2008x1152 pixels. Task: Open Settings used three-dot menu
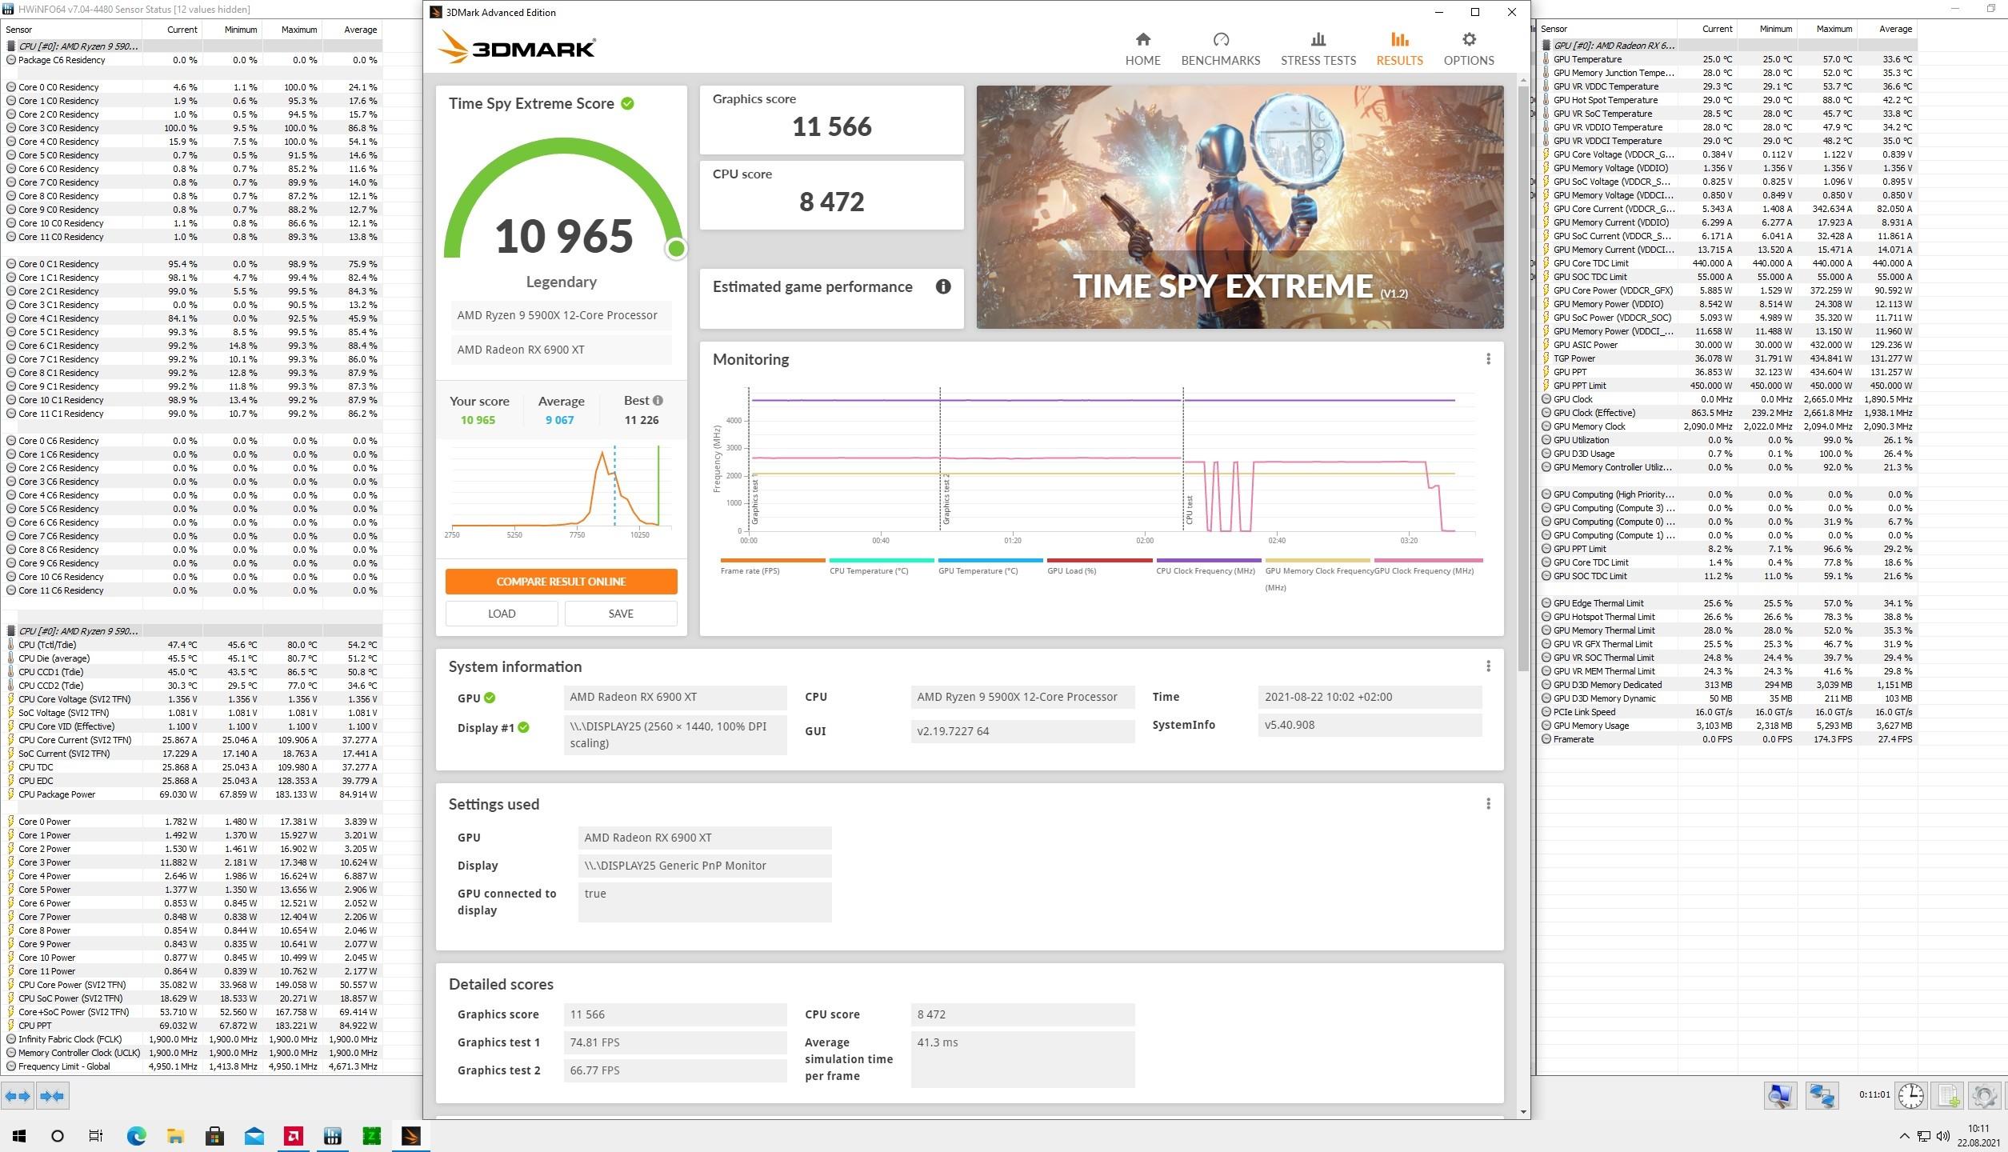point(1488,804)
